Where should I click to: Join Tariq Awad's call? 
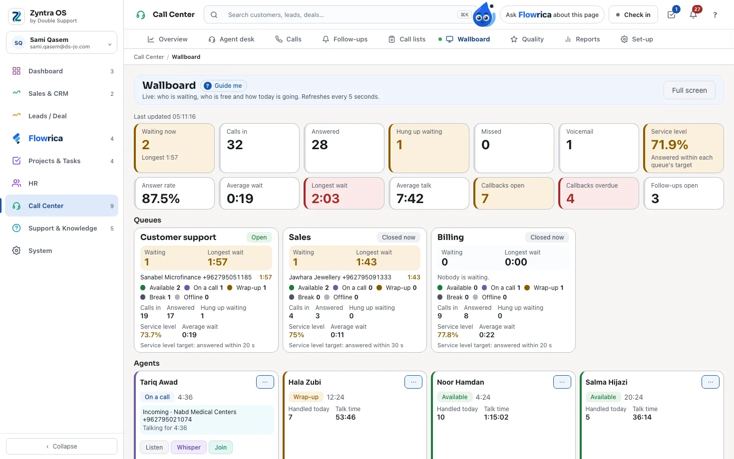(x=221, y=448)
